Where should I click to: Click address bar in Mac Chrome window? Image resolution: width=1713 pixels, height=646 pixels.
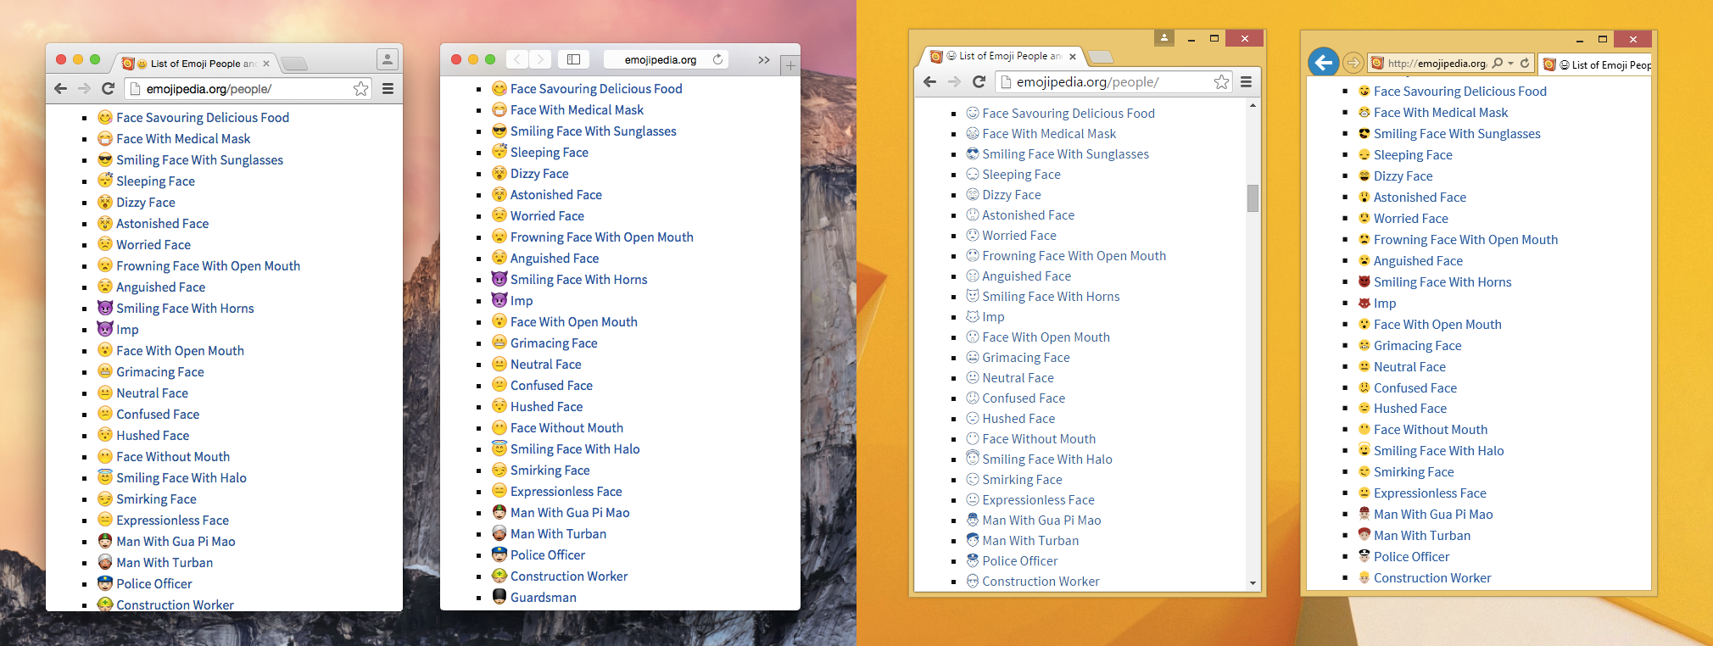tap(248, 88)
